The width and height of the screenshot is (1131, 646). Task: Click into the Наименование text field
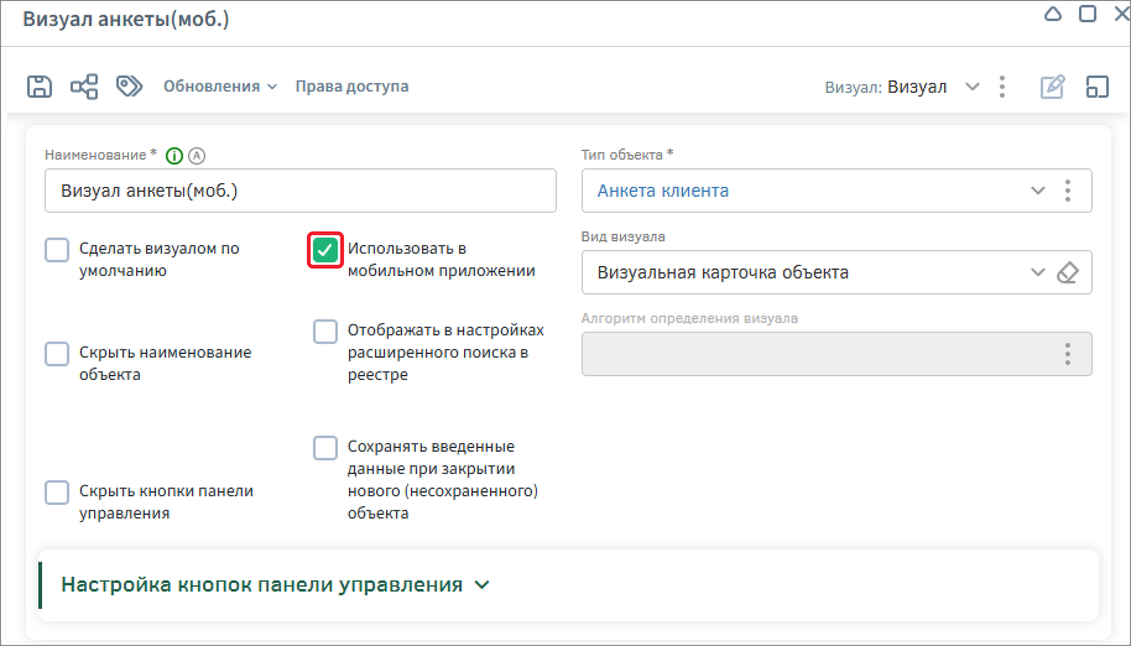tap(300, 191)
